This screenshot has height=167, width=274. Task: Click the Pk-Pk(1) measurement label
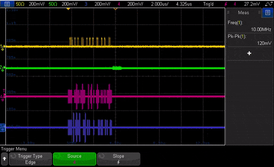[237, 37]
